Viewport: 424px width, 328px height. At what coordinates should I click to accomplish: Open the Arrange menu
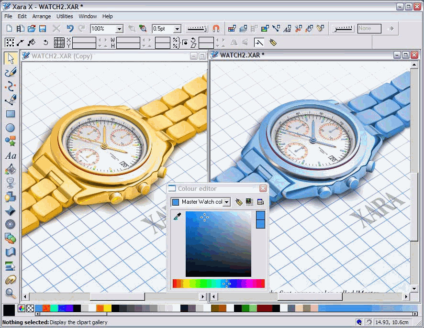pyautogui.click(x=42, y=16)
